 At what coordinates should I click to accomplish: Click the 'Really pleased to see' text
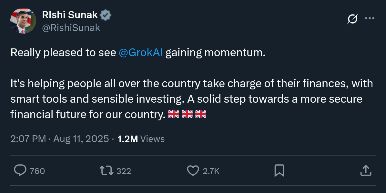point(63,53)
